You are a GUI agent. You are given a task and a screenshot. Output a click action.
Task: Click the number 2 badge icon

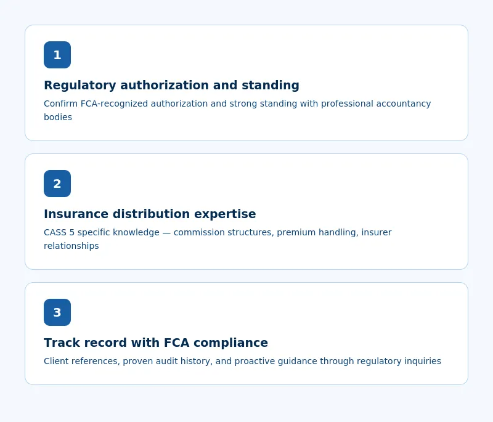[57, 184]
